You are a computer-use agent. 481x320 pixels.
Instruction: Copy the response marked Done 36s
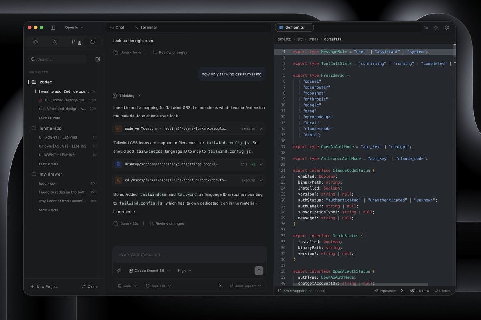(116, 224)
